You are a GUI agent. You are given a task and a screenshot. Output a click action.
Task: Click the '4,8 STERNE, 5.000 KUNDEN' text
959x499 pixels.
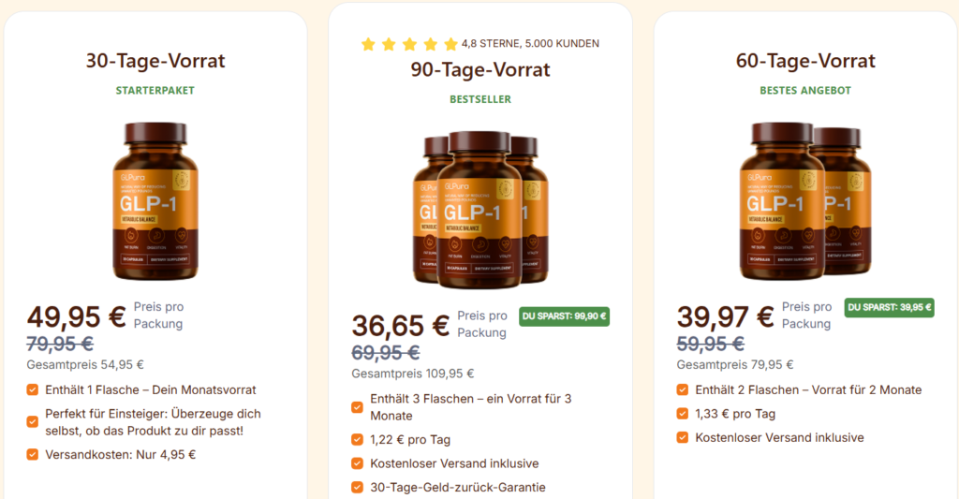(x=530, y=43)
